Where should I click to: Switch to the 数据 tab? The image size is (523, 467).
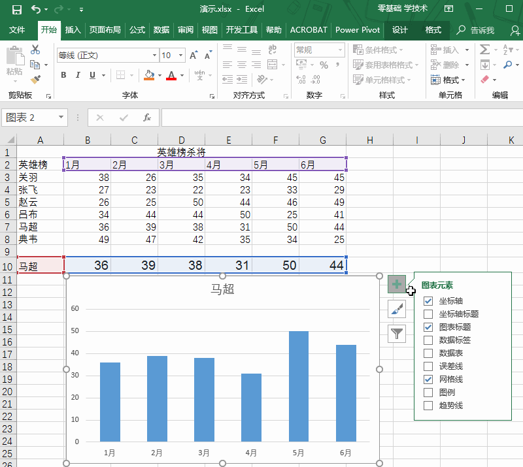(161, 30)
